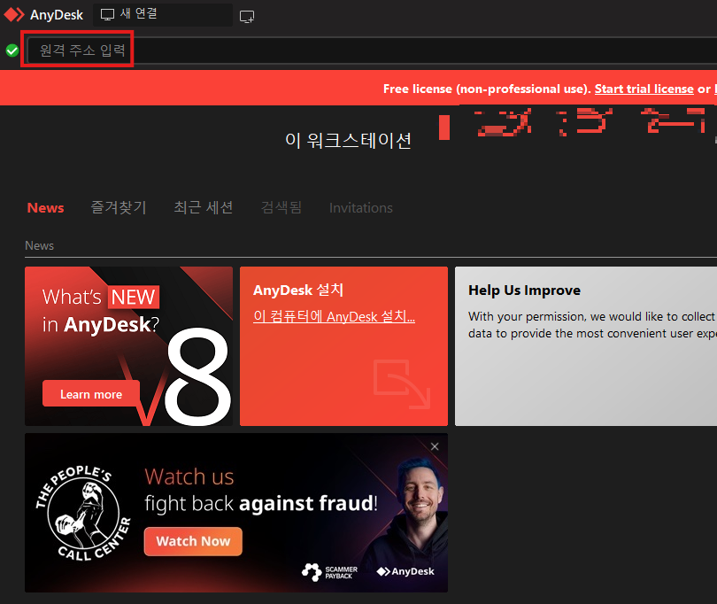Click the News section heading
This screenshot has height=604, width=717.
click(x=39, y=245)
